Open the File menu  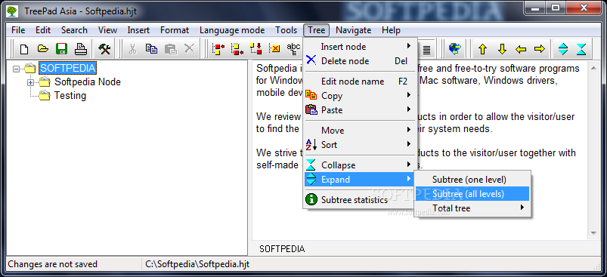point(18,30)
